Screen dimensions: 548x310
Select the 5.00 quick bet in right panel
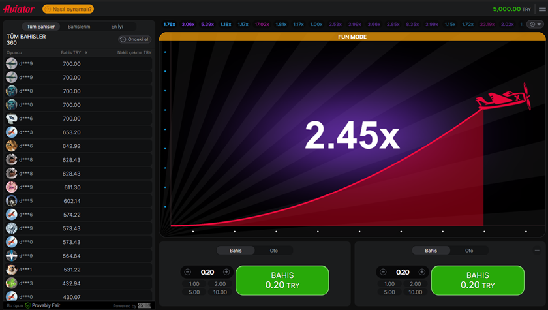[389, 292]
